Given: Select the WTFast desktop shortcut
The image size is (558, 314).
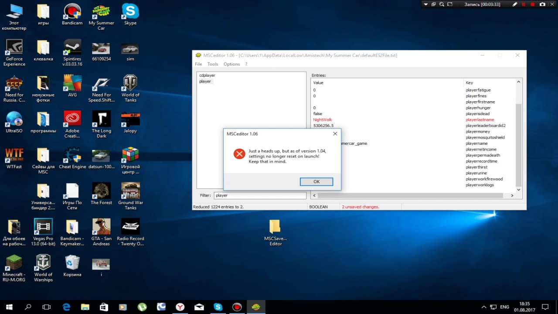Looking at the screenshot, I should point(14,158).
